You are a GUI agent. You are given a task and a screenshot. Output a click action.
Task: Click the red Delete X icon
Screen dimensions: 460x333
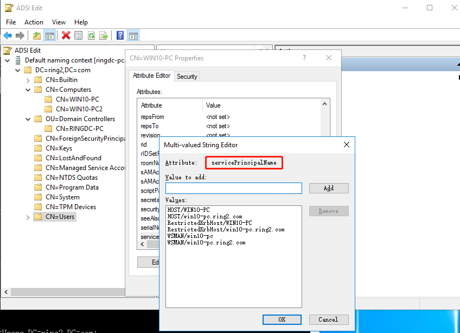coord(66,35)
